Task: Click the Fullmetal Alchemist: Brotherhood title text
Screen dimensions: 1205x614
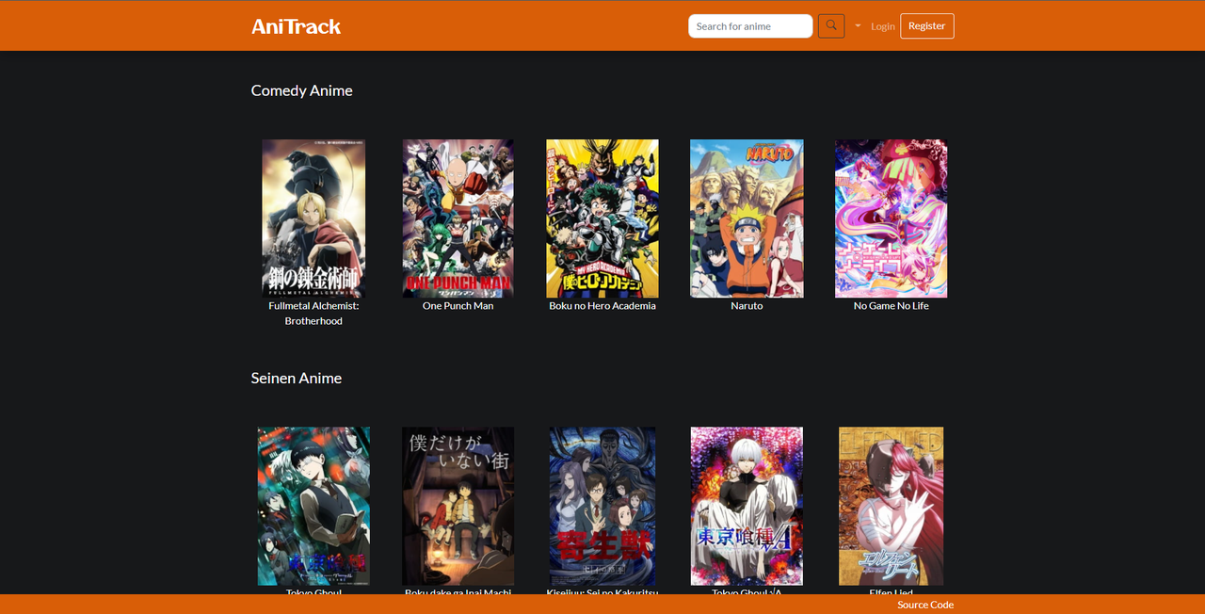Action: (x=313, y=314)
